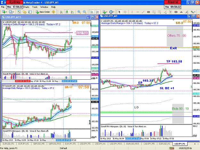The width and height of the screenshot is (200, 150).
Task: Select the text label T tool
Action: click(171, 12)
